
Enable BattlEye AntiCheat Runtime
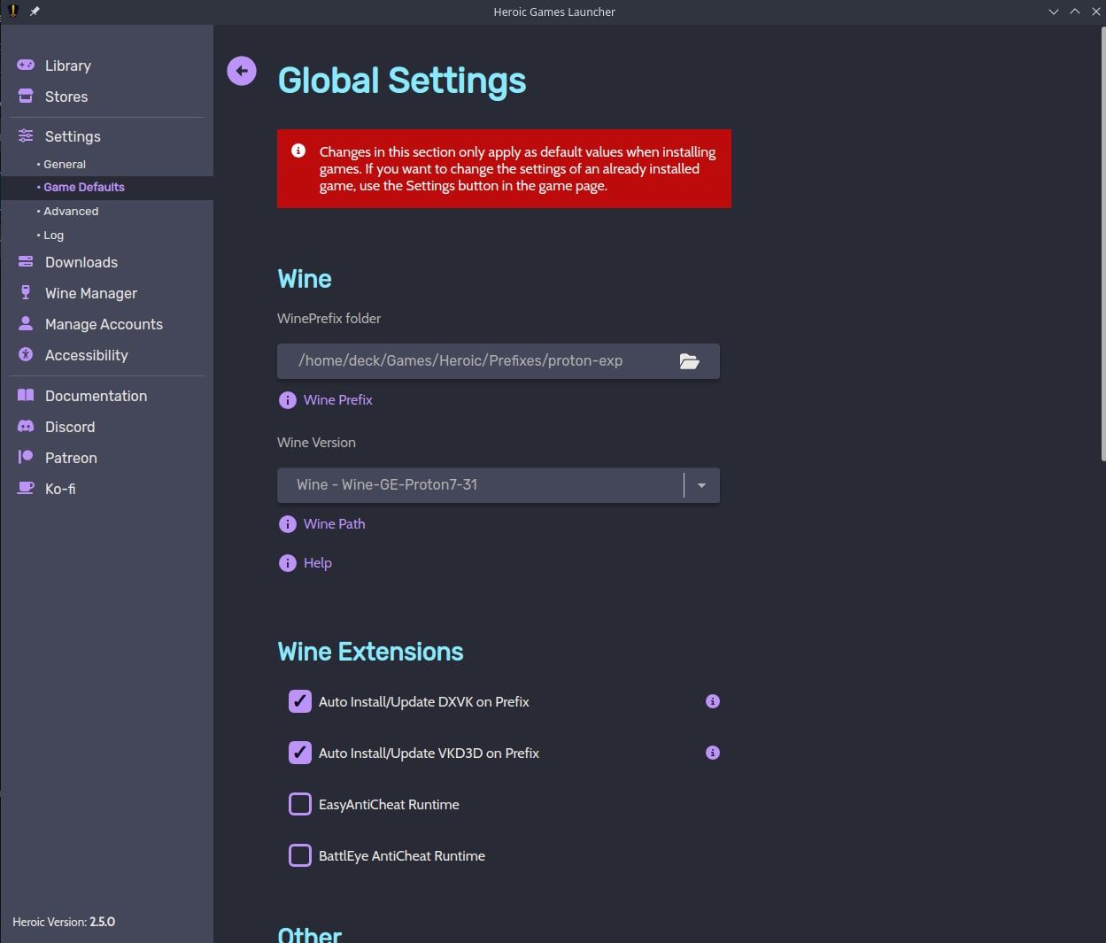point(299,854)
